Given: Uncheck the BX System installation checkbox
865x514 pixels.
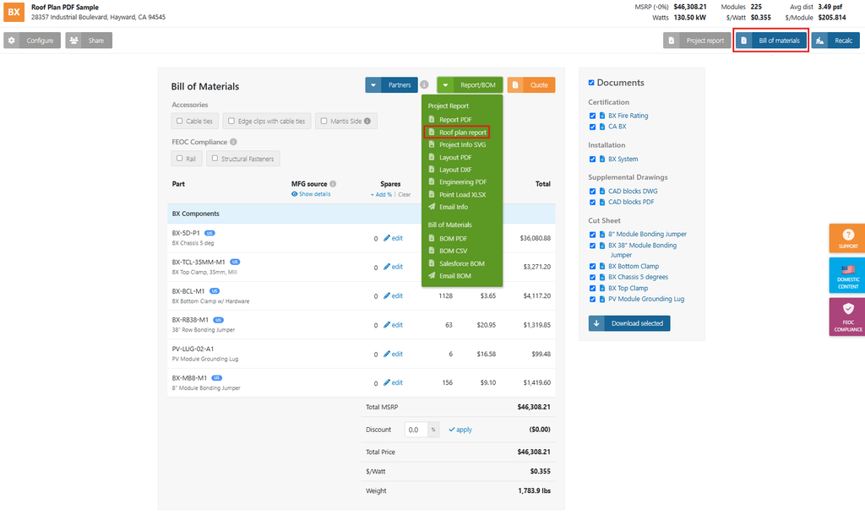Looking at the screenshot, I should (x=592, y=160).
